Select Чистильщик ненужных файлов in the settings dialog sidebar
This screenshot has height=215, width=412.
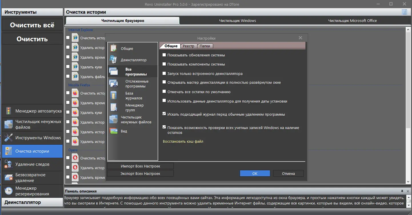[133, 120]
